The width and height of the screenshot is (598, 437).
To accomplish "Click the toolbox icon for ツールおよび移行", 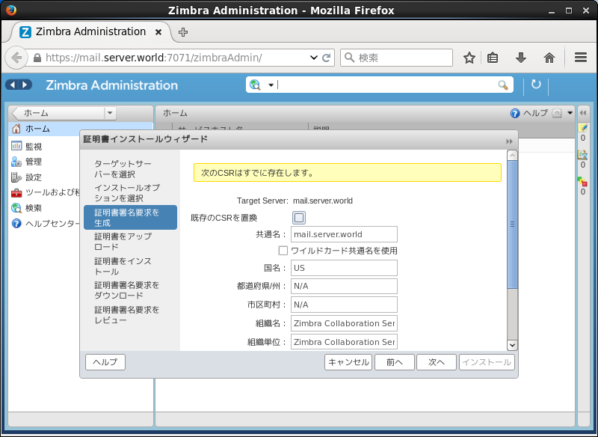I will tap(16, 193).
